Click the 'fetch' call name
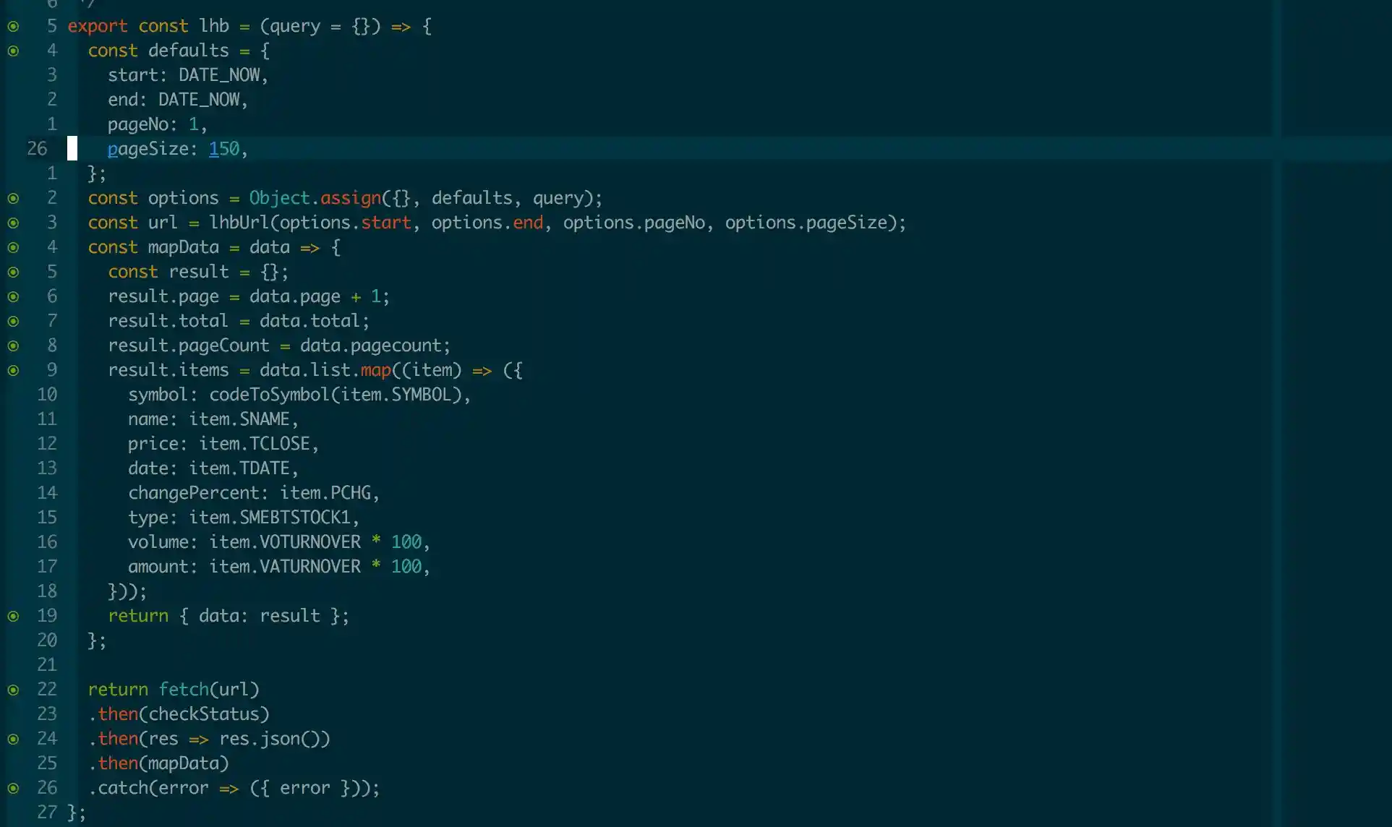Screen dimensions: 1392x827 coord(184,690)
